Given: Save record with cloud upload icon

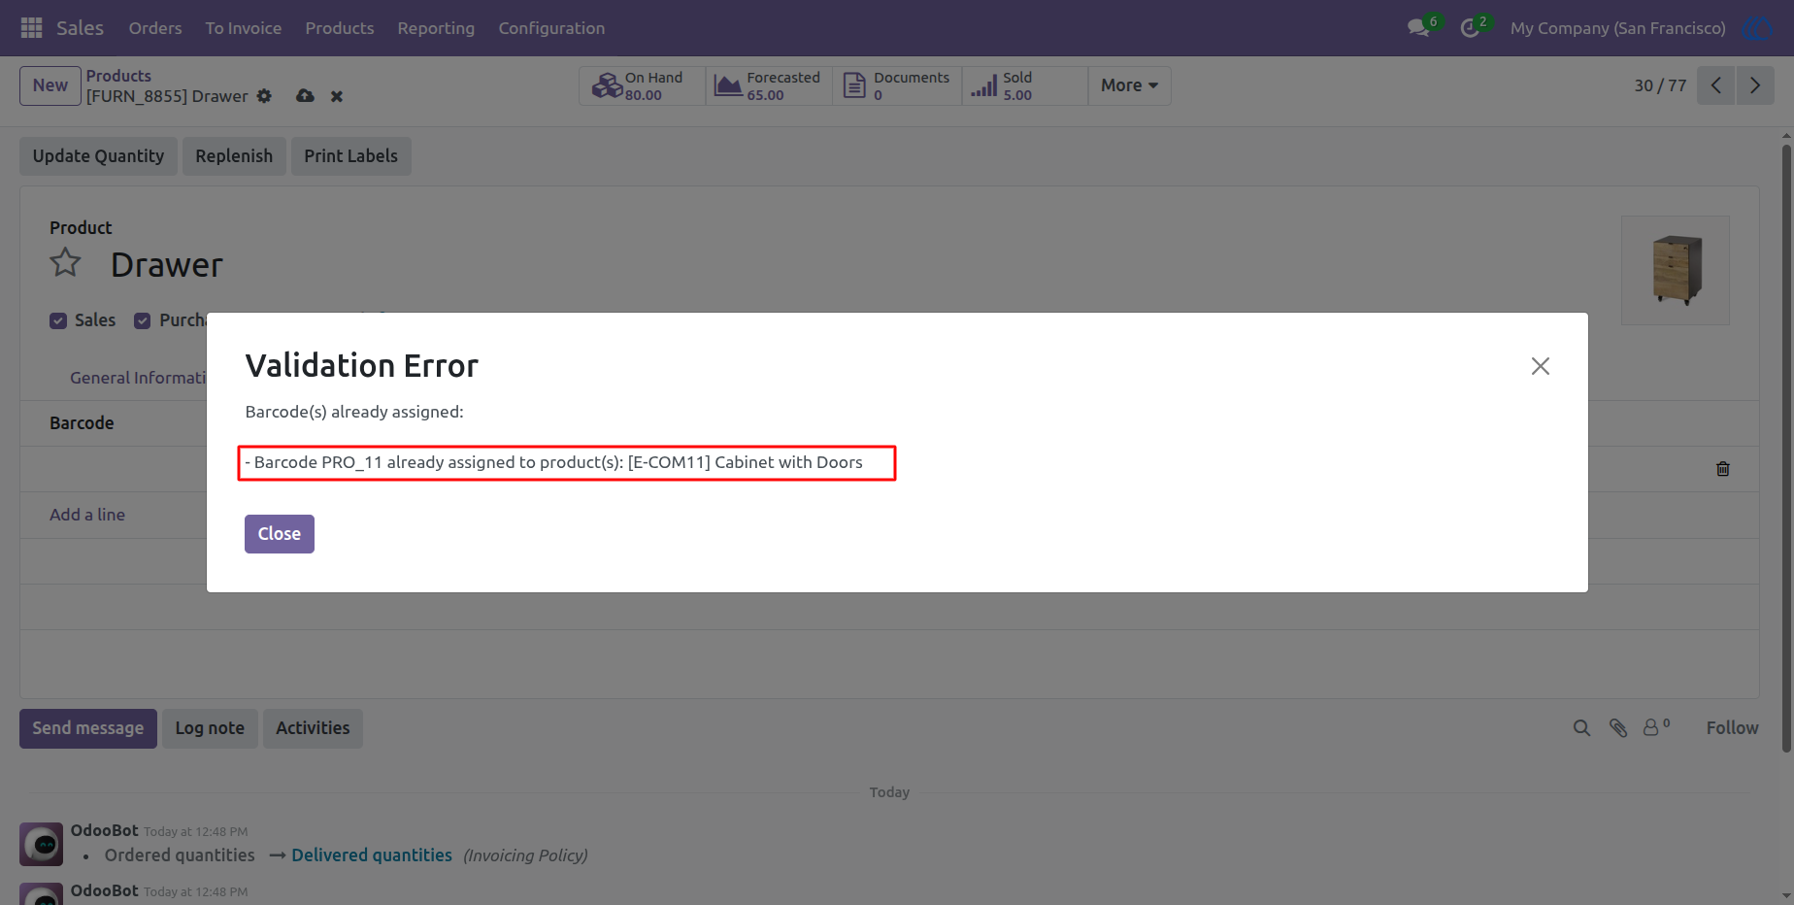Looking at the screenshot, I should 305,96.
